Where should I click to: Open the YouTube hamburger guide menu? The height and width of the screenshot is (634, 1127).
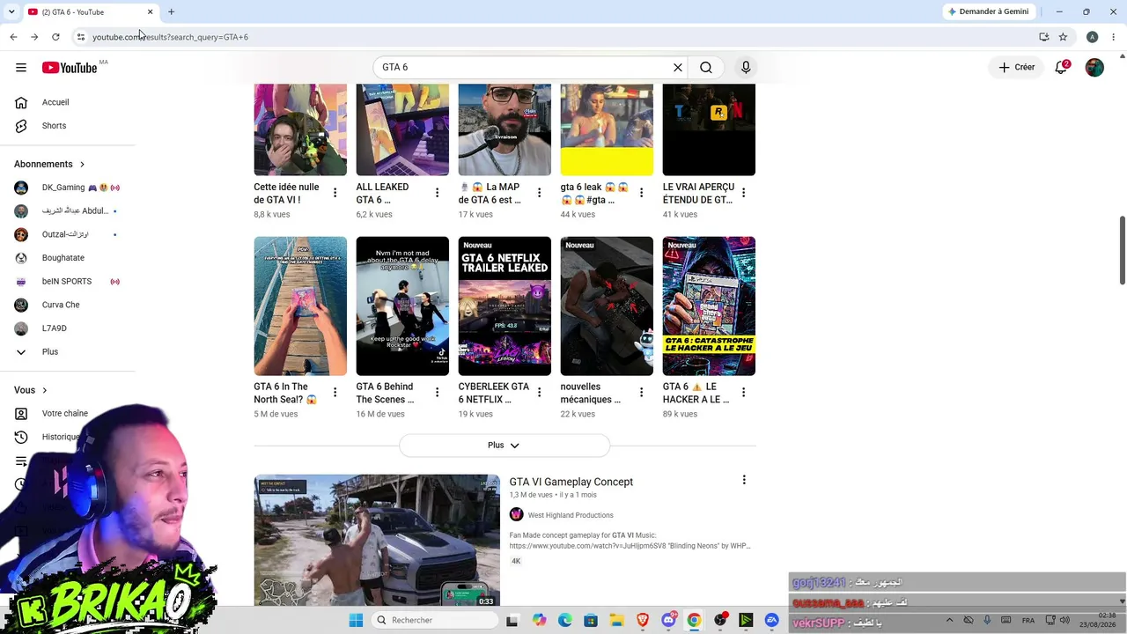coord(21,68)
